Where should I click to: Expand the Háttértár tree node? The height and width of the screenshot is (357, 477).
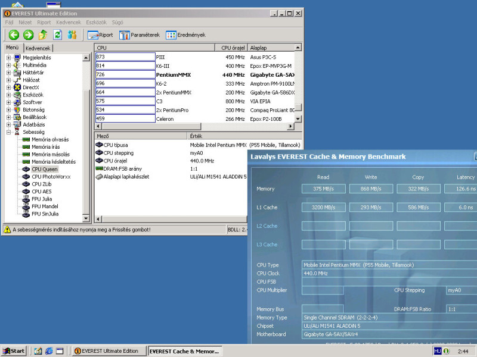tap(8, 73)
